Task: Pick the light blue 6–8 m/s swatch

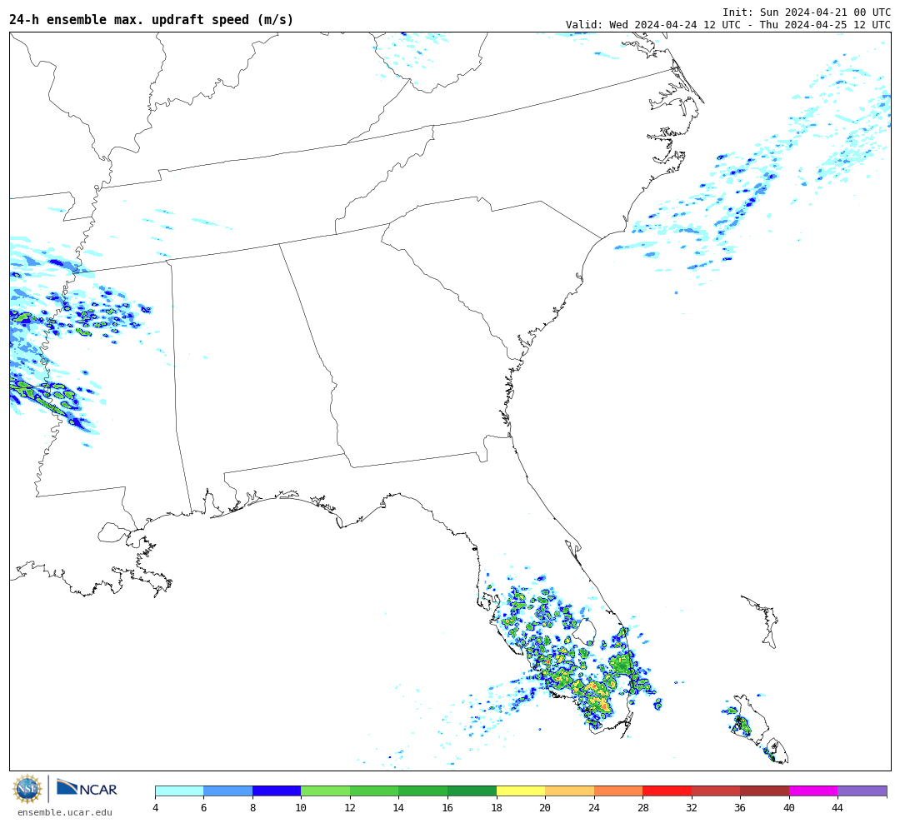Action: coord(227,791)
